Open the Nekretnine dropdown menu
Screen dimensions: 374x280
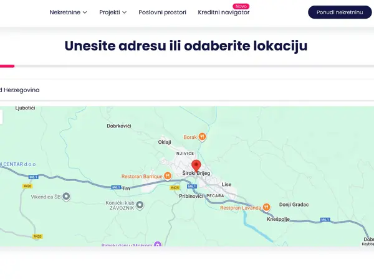click(x=68, y=12)
